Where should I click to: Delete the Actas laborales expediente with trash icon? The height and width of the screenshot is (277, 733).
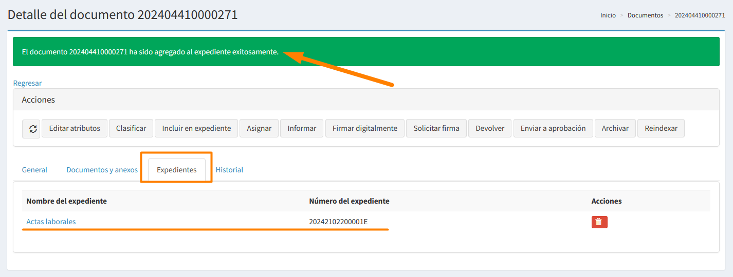tap(599, 222)
